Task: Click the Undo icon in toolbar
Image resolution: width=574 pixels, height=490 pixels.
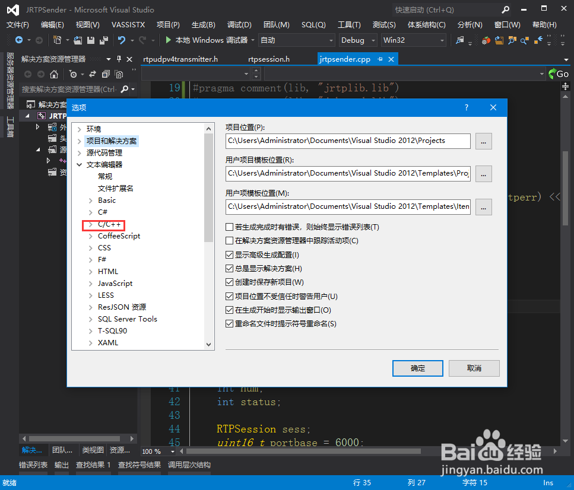Action: coord(123,40)
